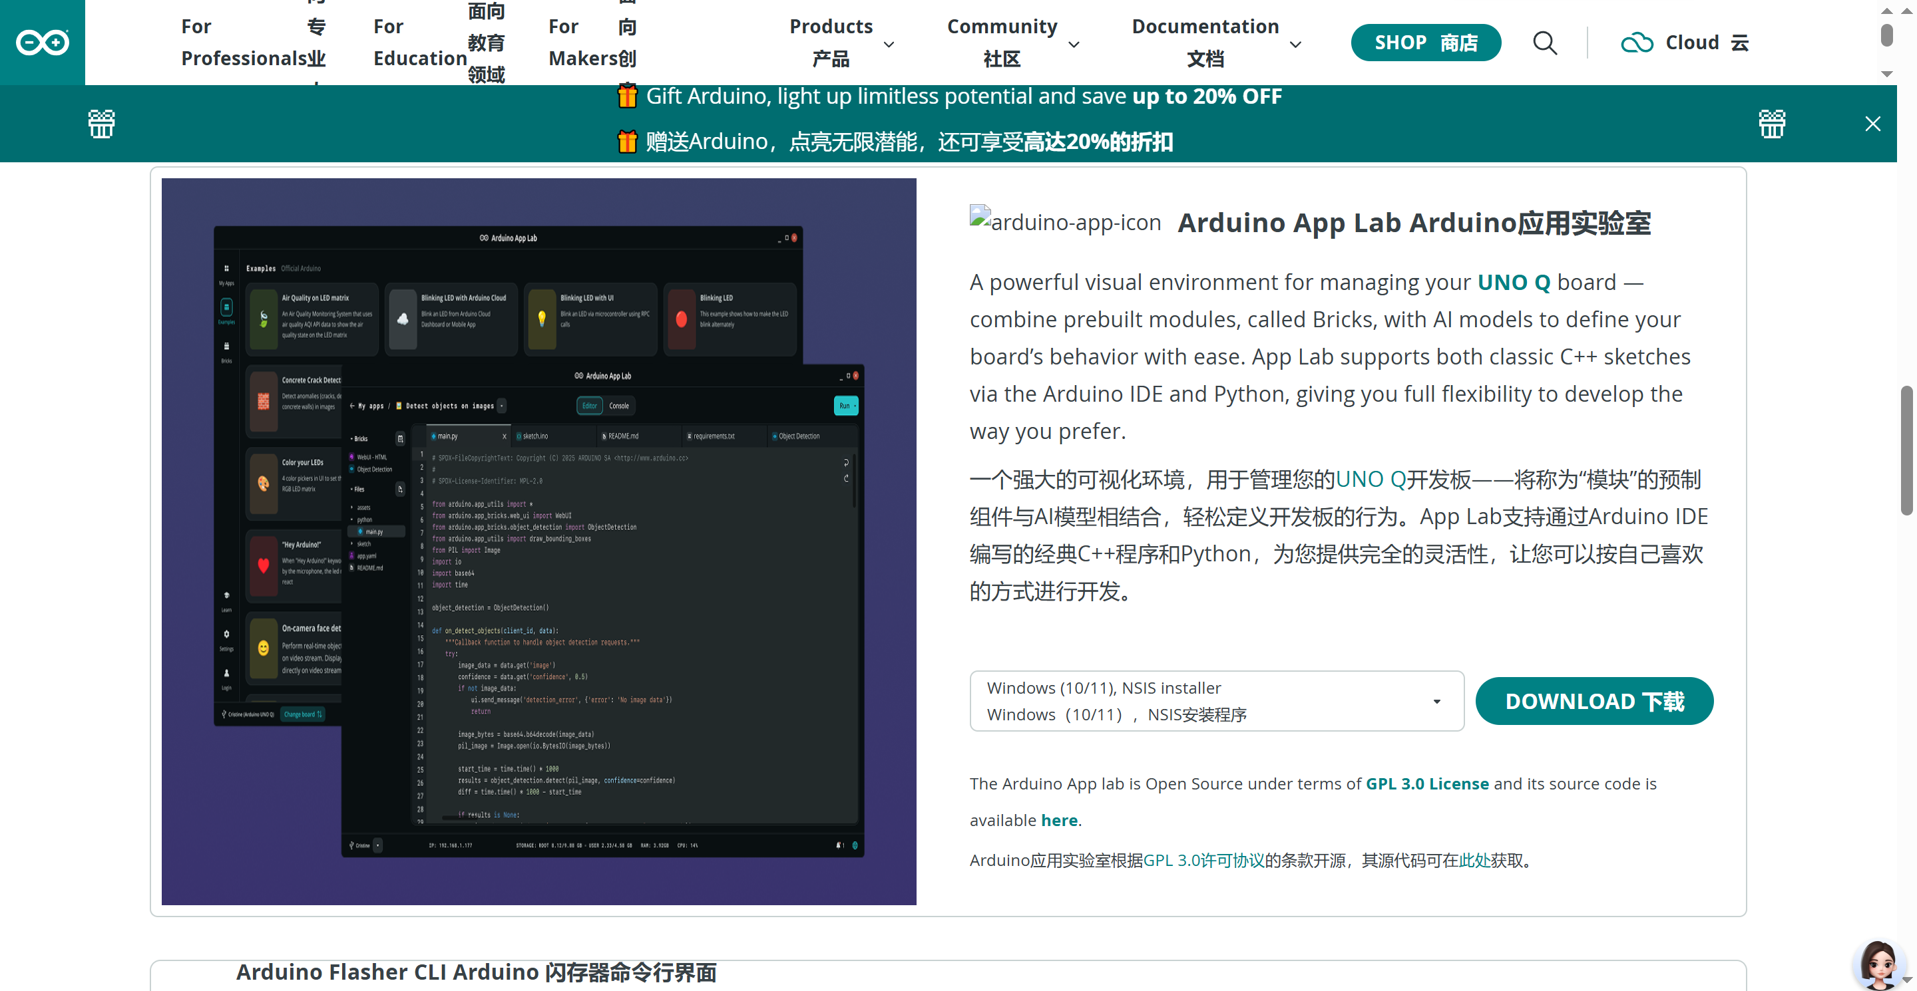
Task: Follow the UNO Q link
Action: [1513, 283]
